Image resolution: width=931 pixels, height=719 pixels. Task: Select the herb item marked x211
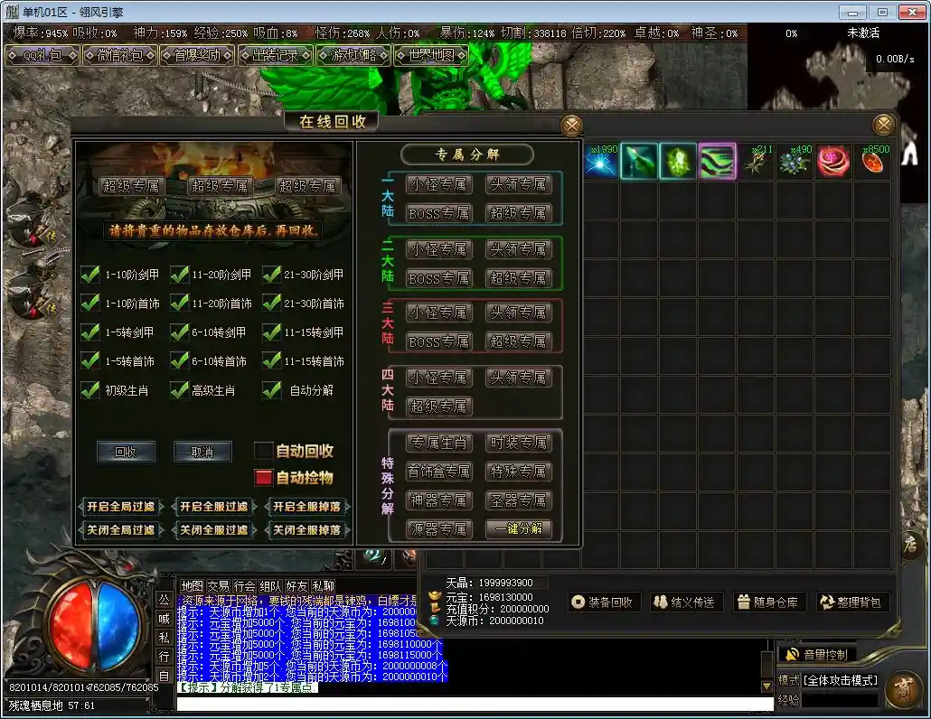(x=756, y=161)
